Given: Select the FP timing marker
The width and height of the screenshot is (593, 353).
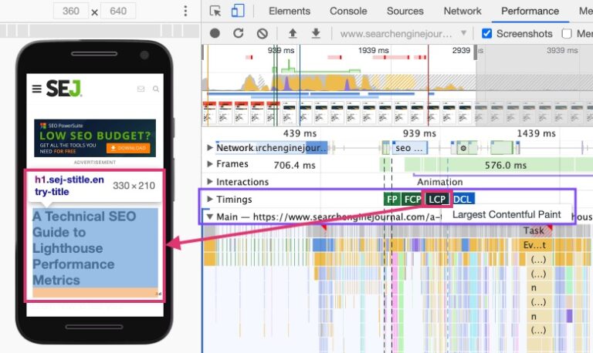Looking at the screenshot, I should [x=391, y=200].
